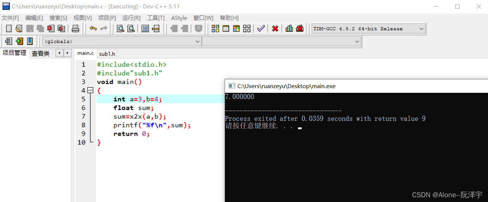The height and width of the screenshot is (202, 488).
Task: Select the 项目管理 panel tab
Action: [15, 53]
